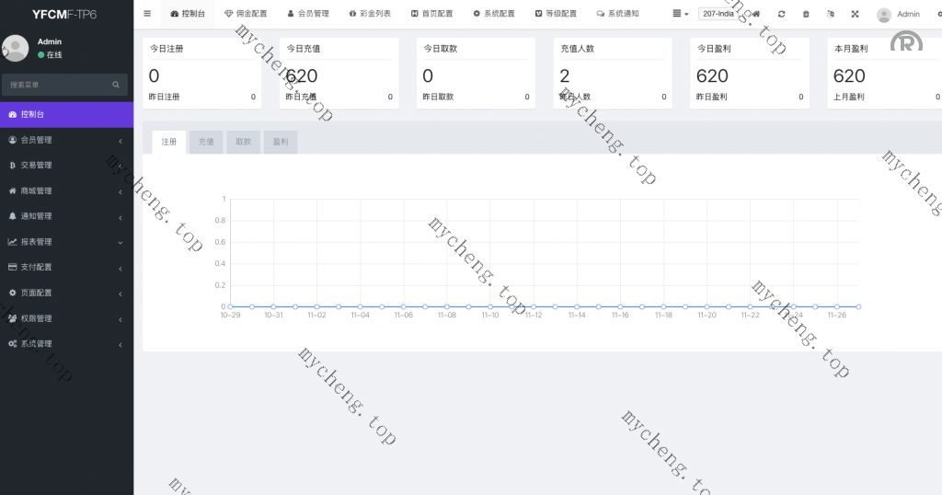
Task: Expand the 报表管理 sidebar menu
Action: pyautogui.click(x=66, y=242)
